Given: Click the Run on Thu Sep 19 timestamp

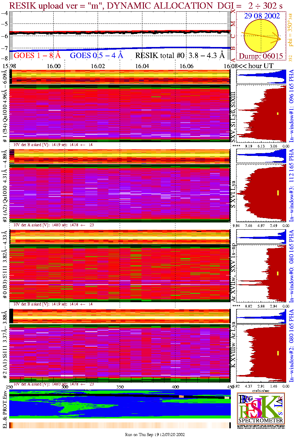Looking at the screenshot, I should coord(155,435).
